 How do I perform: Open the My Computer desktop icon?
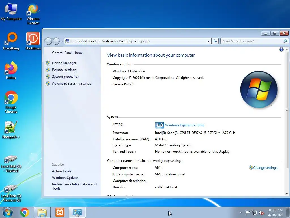(11, 11)
